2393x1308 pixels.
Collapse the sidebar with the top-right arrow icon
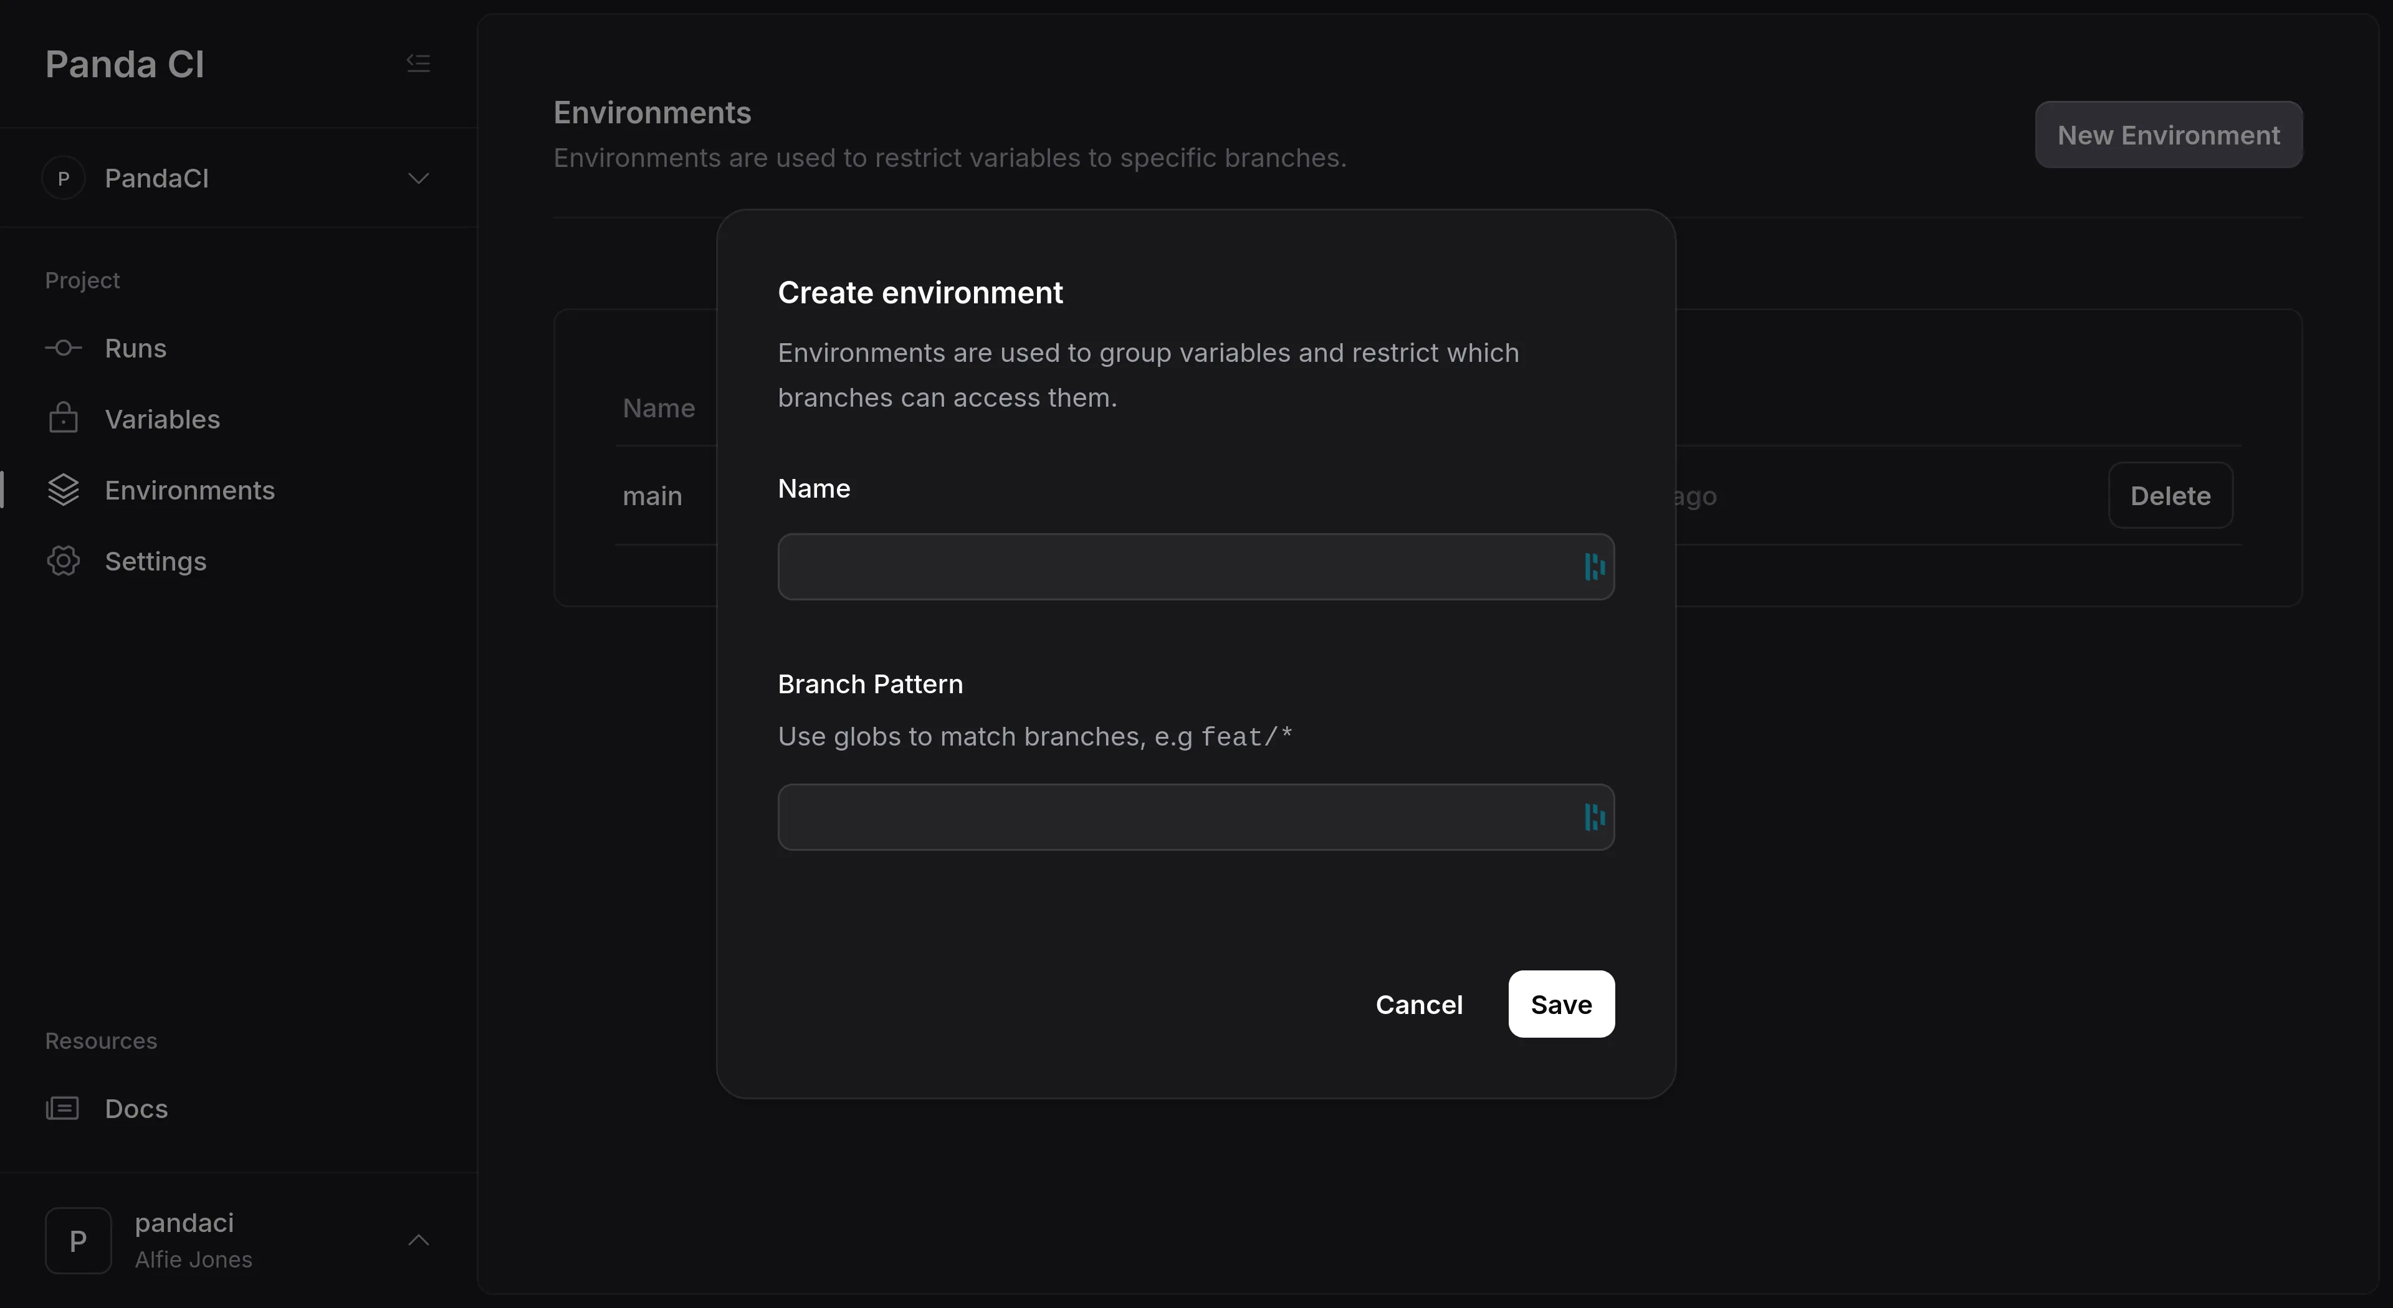tap(418, 62)
